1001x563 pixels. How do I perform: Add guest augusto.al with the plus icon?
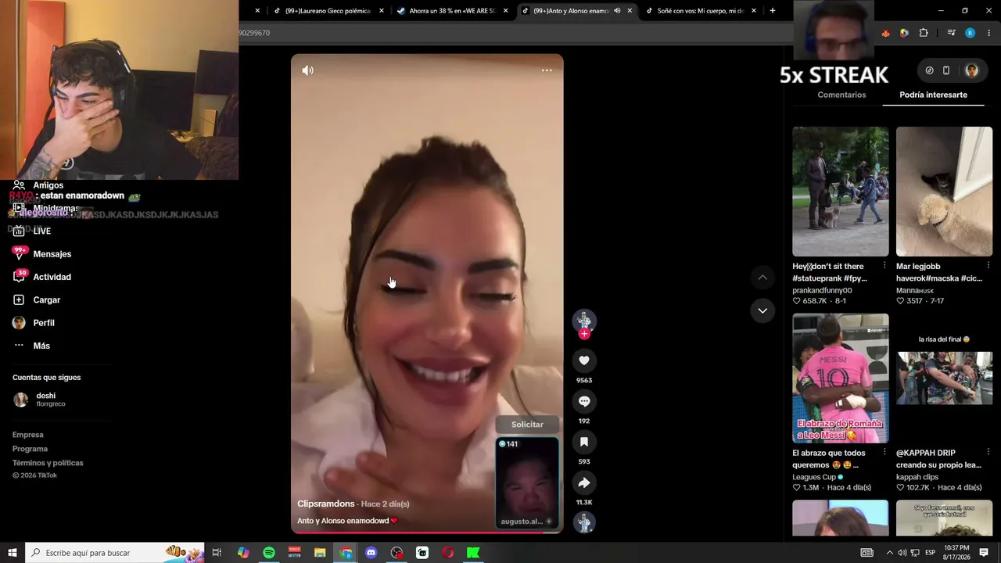(549, 522)
